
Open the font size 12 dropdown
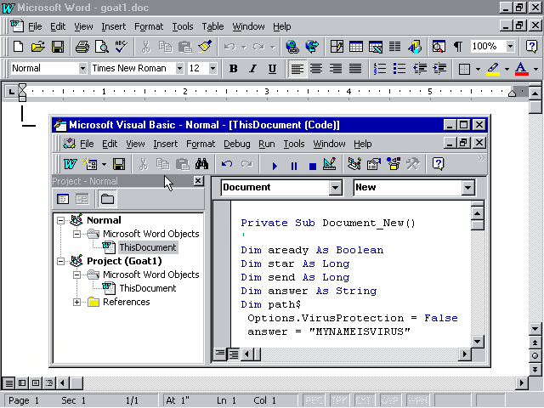pos(213,68)
